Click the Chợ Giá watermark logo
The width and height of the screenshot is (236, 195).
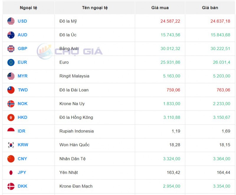click(x=70, y=51)
